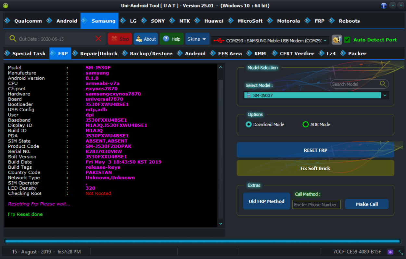Open the Backup/Restore sub-tab

point(147,53)
